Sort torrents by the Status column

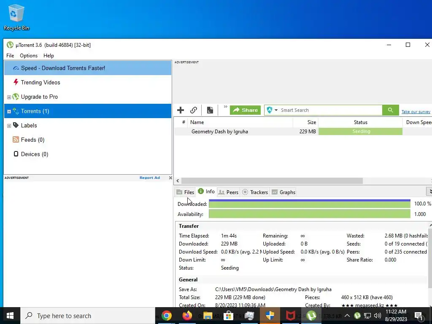pyautogui.click(x=360, y=122)
